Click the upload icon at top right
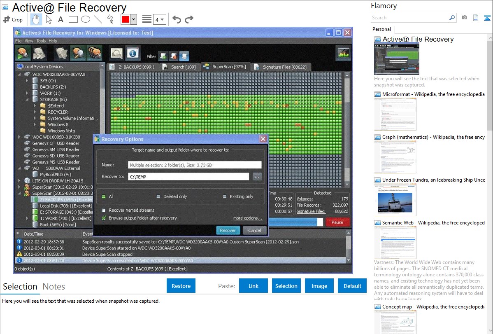This screenshot has height=334, width=493. point(487,18)
